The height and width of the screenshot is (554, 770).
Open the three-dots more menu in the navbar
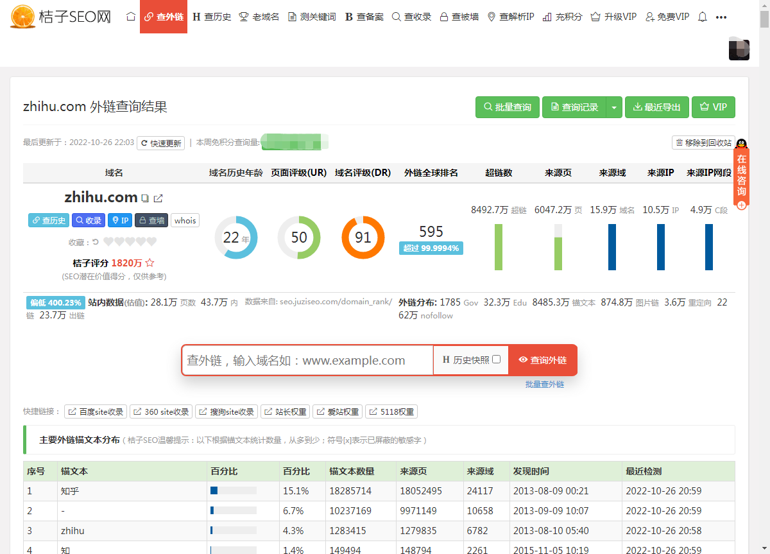coord(721,17)
